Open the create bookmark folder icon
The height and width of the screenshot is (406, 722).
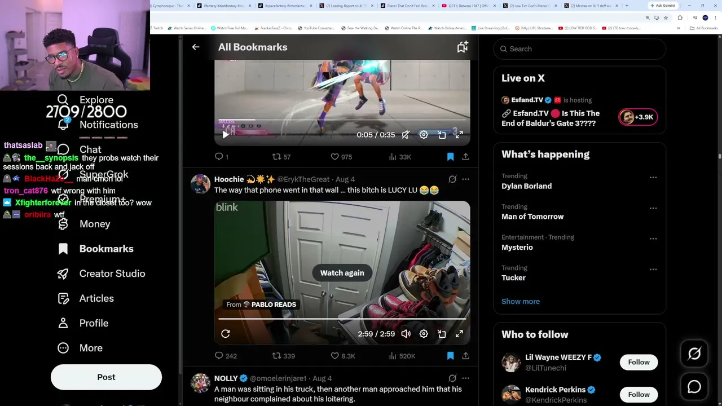[x=463, y=47]
